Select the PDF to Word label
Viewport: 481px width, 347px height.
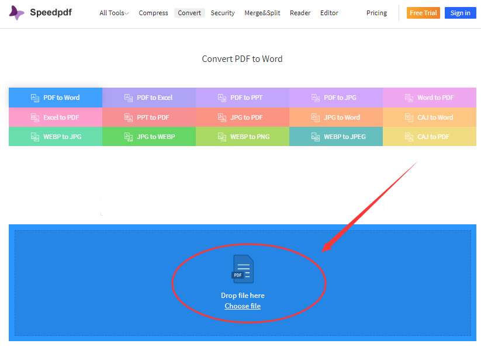pyautogui.click(x=61, y=98)
